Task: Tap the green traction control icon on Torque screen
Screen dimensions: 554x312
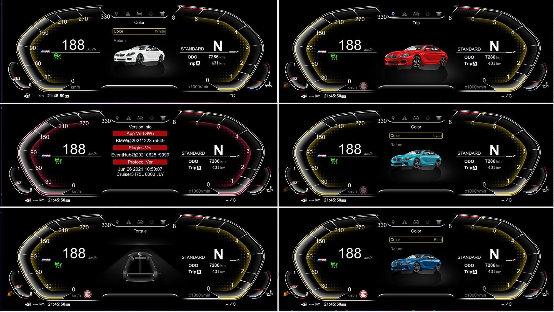Action: click(x=58, y=265)
